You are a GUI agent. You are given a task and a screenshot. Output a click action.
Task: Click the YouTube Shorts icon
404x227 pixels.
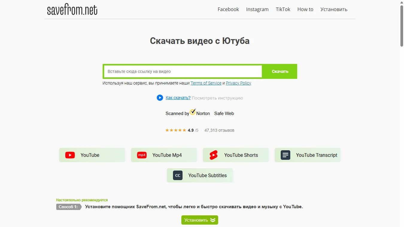[214, 155]
